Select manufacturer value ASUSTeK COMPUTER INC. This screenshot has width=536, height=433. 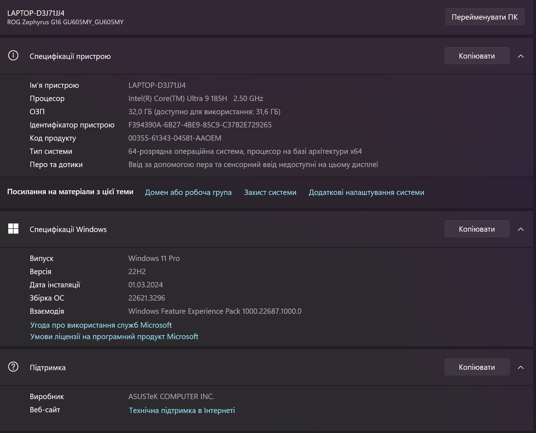pyautogui.click(x=171, y=397)
